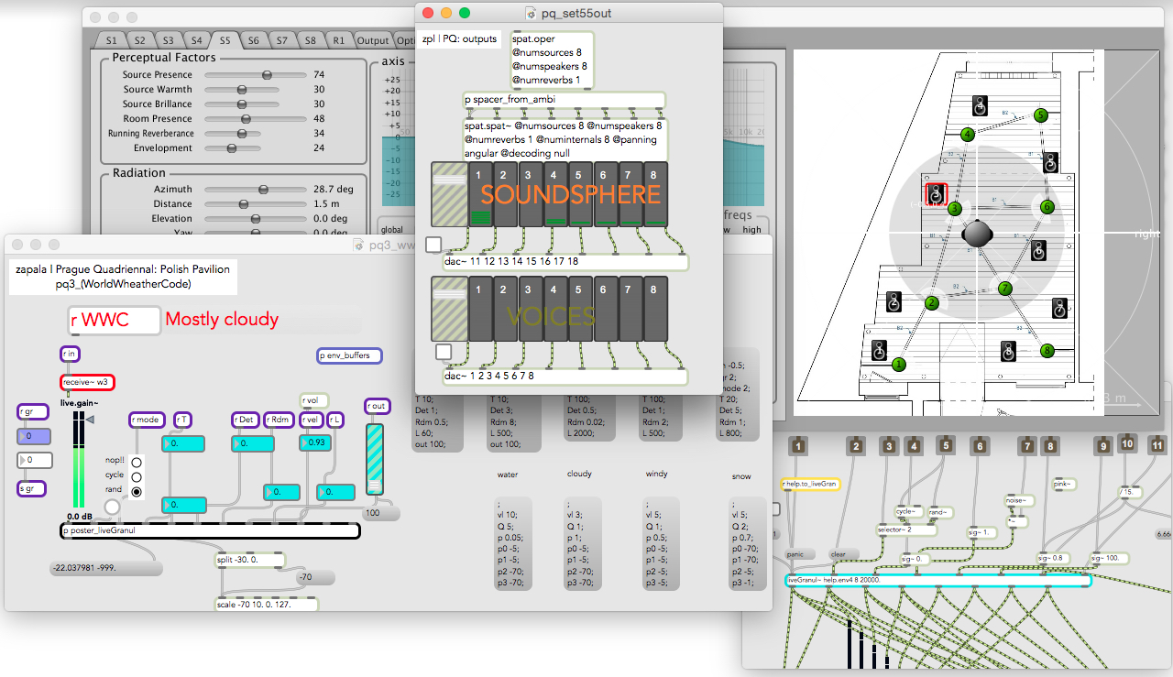Click the live.gain~ triangle level marker

[x=90, y=420]
